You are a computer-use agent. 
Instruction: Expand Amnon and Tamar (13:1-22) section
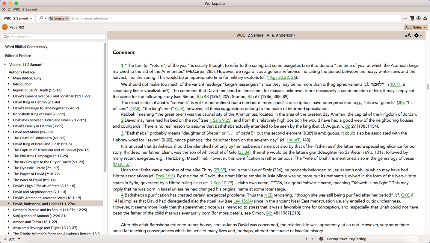(9, 222)
